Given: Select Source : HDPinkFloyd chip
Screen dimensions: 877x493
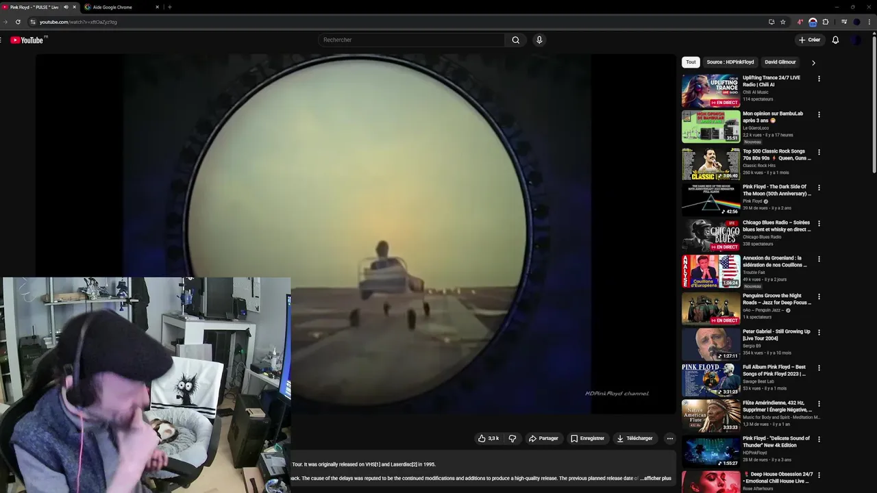Looking at the screenshot, I should tap(730, 62).
